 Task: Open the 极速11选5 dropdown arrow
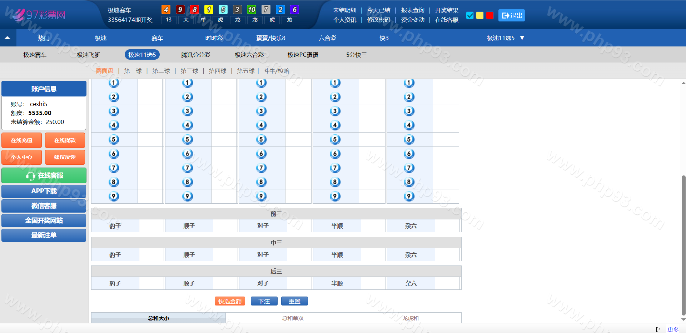(522, 38)
